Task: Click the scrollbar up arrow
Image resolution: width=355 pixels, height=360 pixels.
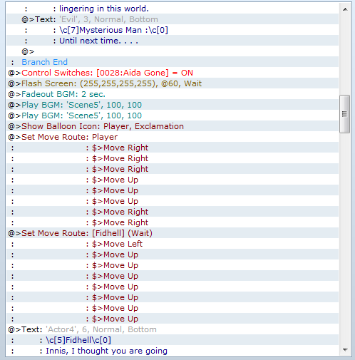Action: tap(345, 9)
